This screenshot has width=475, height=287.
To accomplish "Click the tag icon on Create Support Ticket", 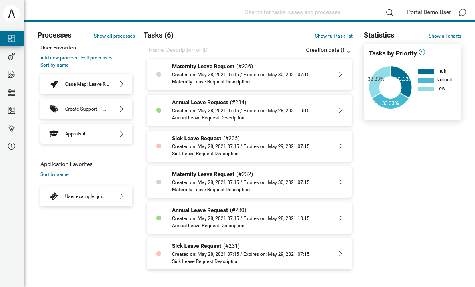I will (54, 109).
